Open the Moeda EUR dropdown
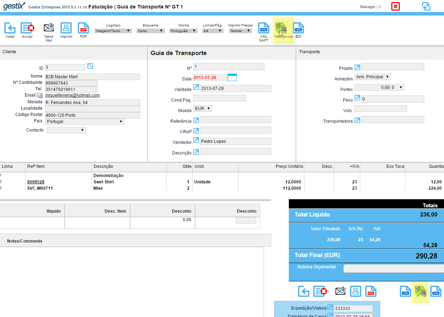The width and height of the screenshot is (444, 317). pyautogui.click(x=203, y=109)
